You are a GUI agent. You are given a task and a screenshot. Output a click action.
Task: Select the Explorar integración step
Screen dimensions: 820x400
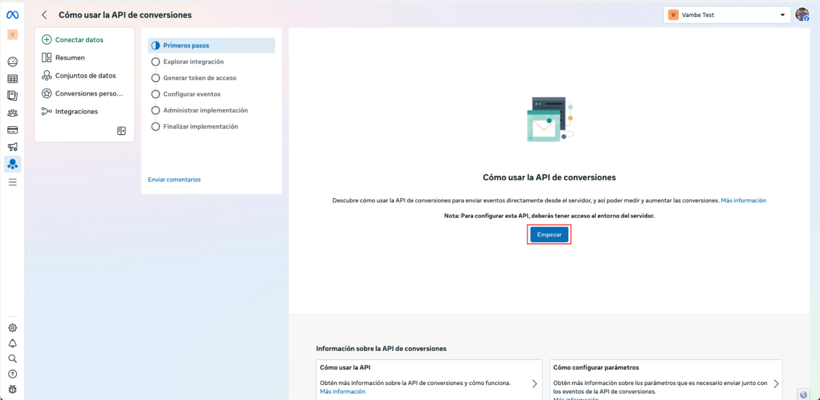[193, 62]
